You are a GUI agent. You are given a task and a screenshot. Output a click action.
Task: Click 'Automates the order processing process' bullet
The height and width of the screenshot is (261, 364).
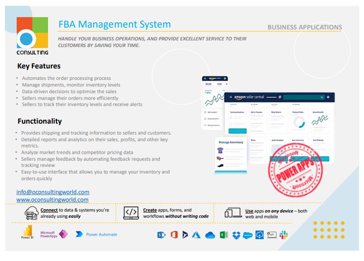pos(67,78)
